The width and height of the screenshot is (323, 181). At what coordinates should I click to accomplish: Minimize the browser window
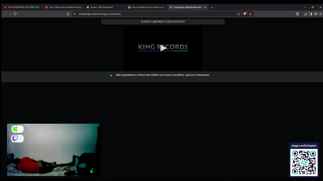(305, 7)
